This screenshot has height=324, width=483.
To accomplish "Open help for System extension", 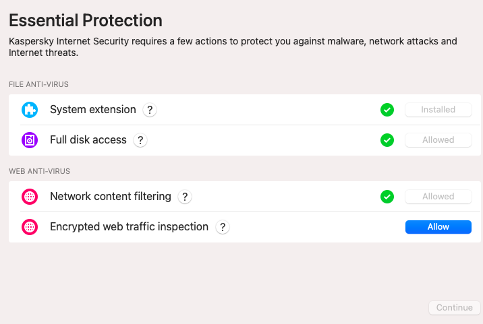I will point(150,110).
